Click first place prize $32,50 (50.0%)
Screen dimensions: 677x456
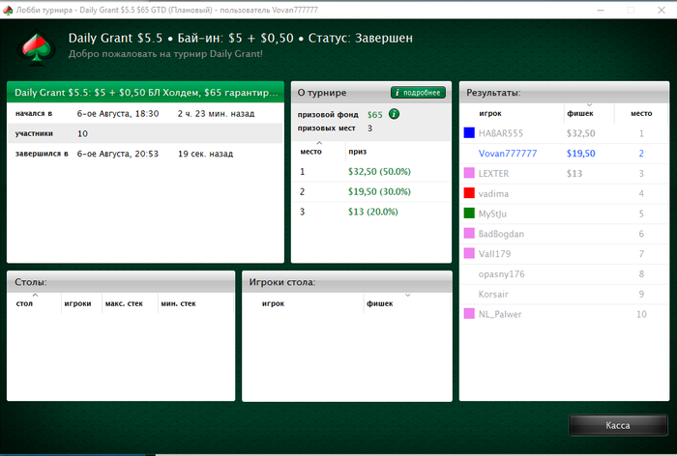[x=379, y=172]
